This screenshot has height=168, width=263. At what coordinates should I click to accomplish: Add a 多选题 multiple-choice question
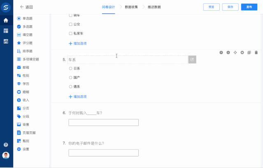pyautogui.click(x=25, y=26)
